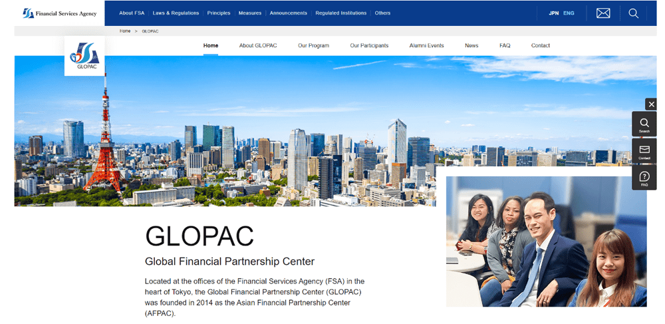Viewport: 665px width, 324px height.
Task: Click the paragraph starting 'Located at the offices'
Action: tap(255, 297)
